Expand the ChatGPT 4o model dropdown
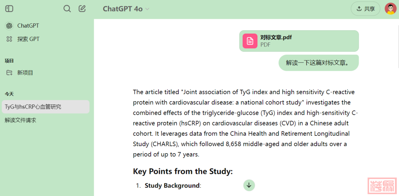This screenshot has height=196, width=399. click(126, 9)
